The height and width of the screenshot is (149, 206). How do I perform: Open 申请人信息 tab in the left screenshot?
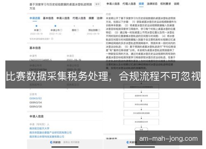[63, 18]
